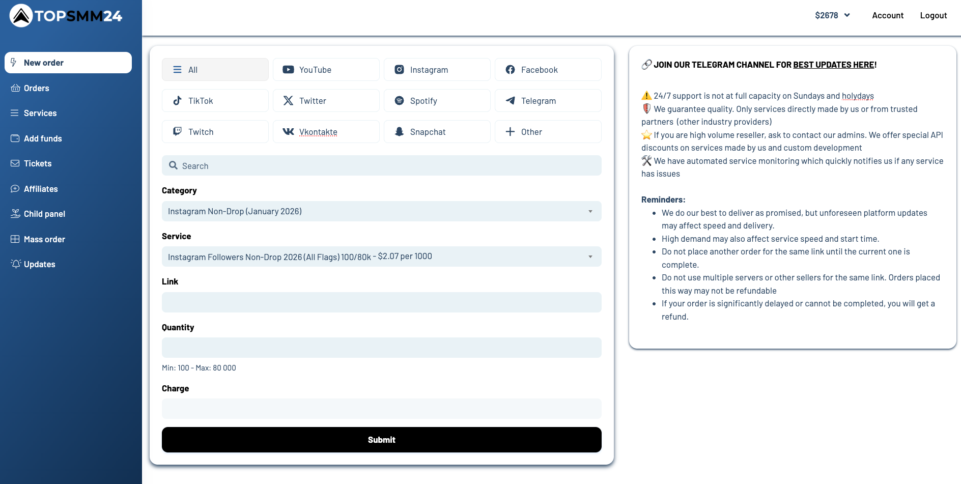Submit the new order
Viewport: 961px width, 484px height.
click(381, 440)
